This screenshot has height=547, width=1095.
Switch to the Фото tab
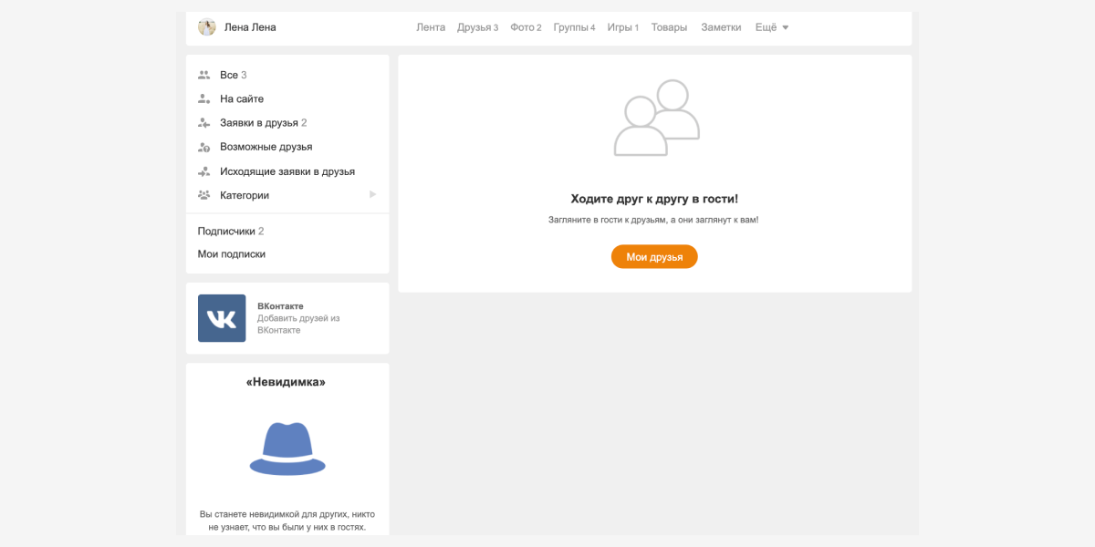(526, 27)
